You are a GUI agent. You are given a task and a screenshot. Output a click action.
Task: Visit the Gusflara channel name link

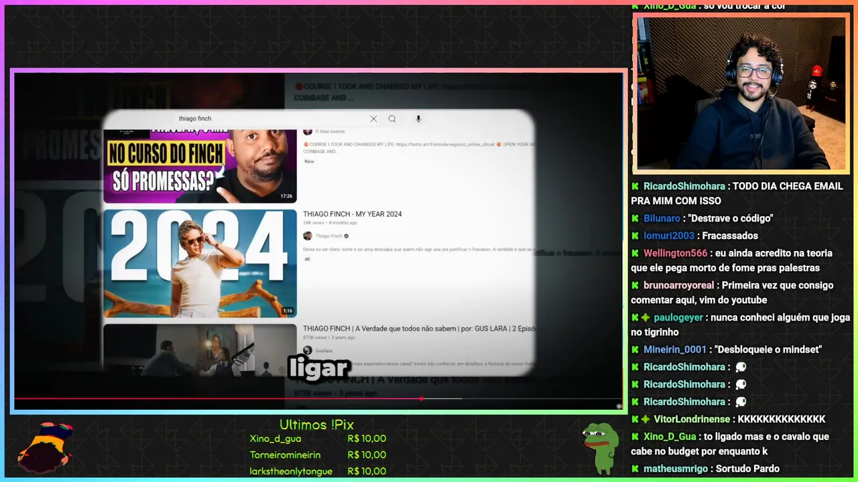tap(324, 351)
